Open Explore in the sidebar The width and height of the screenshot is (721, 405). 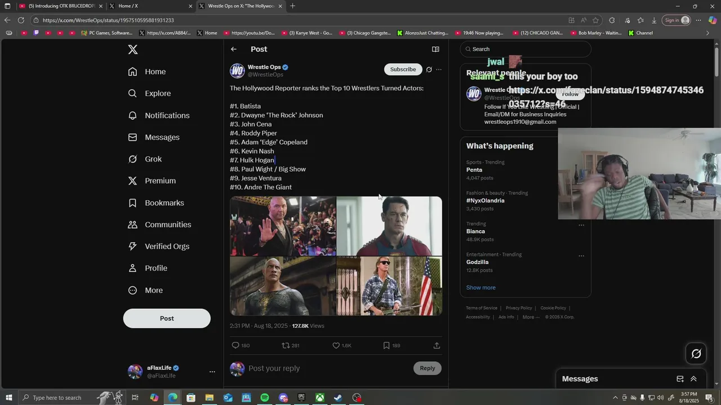(149, 93)
